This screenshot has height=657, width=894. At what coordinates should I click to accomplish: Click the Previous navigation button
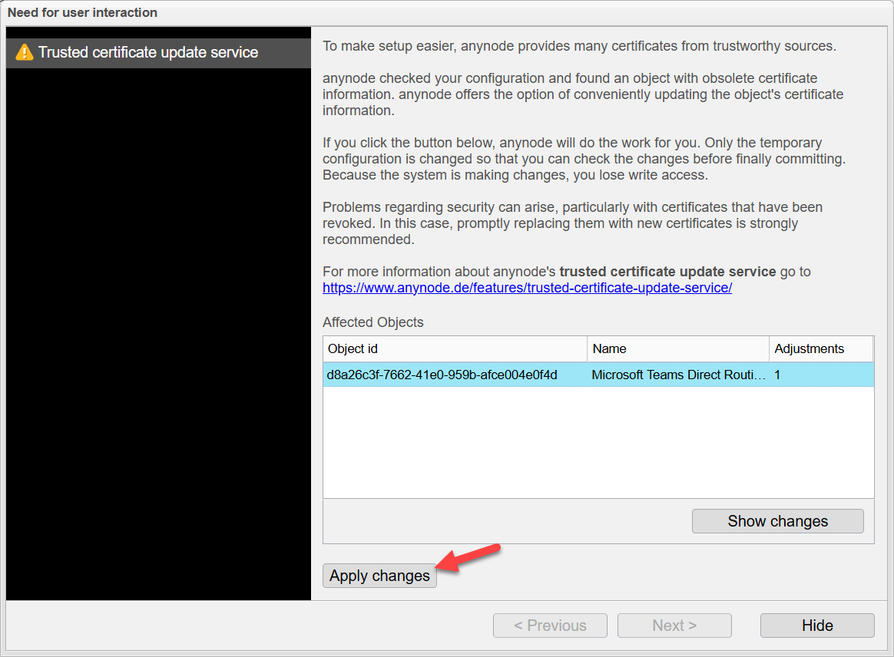pyautogui.click(x=550, y=626)
